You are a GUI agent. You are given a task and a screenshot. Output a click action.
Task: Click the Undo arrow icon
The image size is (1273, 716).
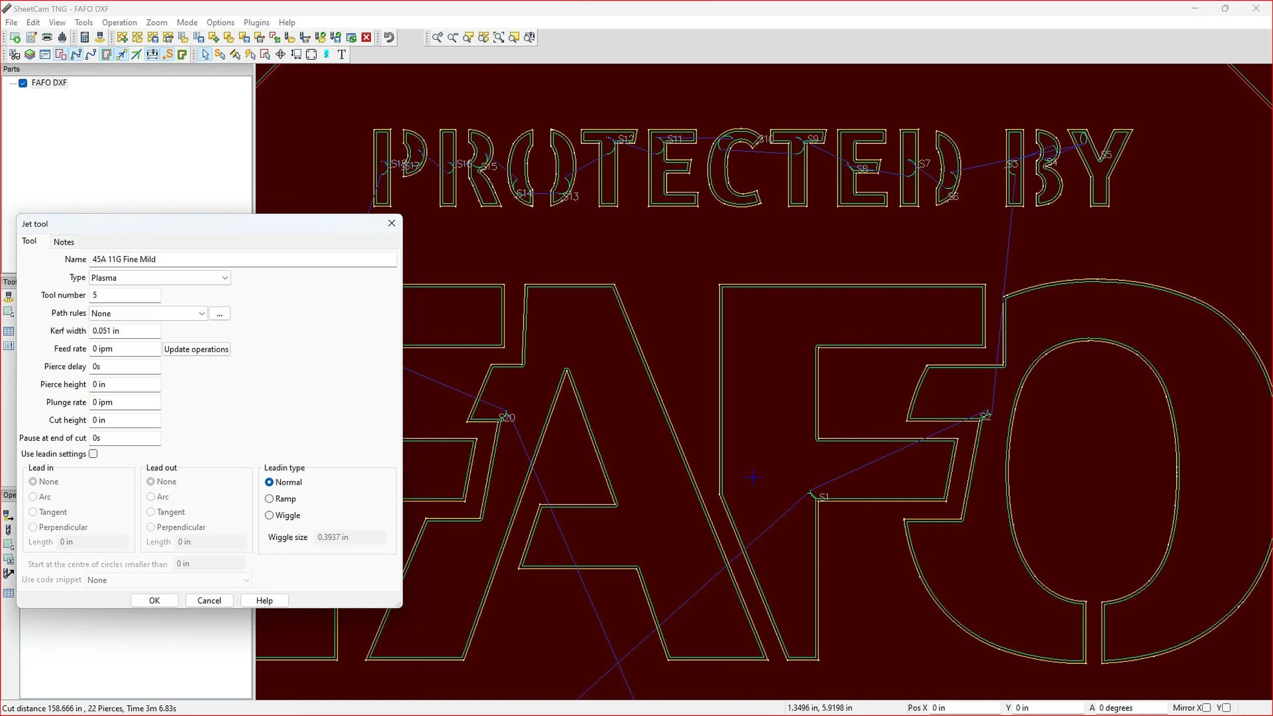(x=389, y=37)
